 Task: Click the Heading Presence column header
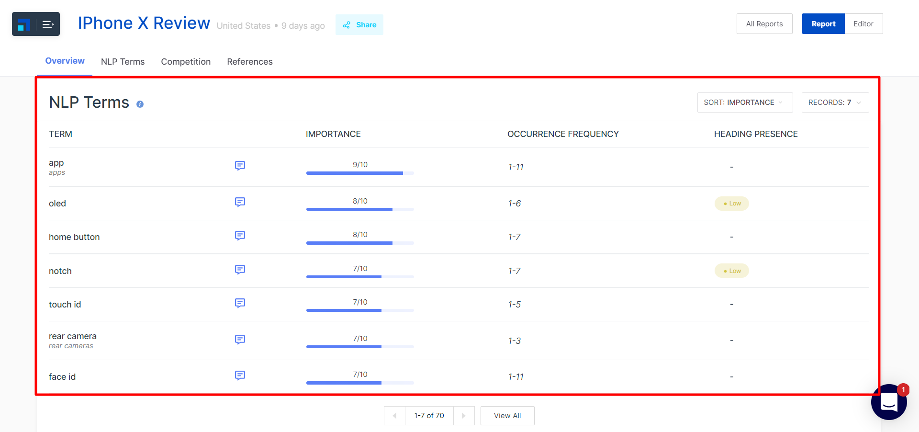tap(756, 134)
